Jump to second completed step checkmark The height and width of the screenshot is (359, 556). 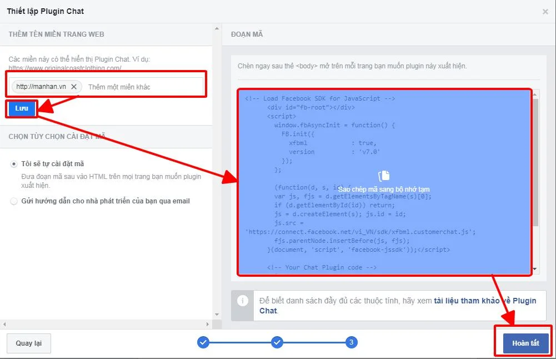pos(277,342)
